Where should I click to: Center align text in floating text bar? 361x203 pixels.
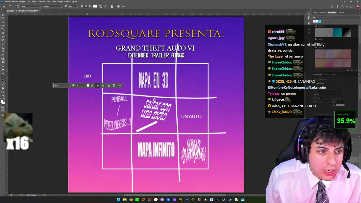coord(98,85)
